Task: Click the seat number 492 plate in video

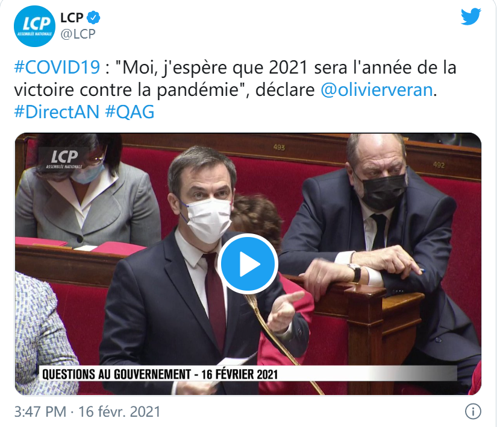Action: click(439, 165)
